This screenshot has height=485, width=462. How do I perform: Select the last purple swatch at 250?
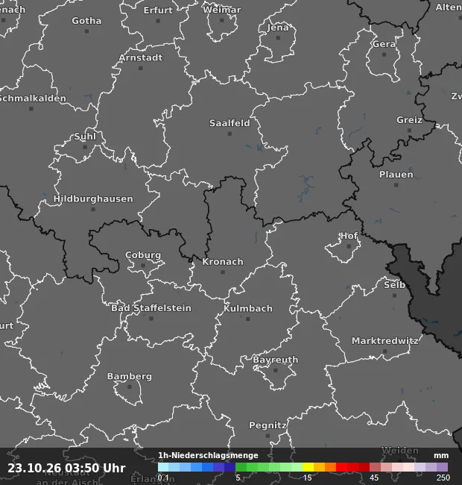click(442, 467)
